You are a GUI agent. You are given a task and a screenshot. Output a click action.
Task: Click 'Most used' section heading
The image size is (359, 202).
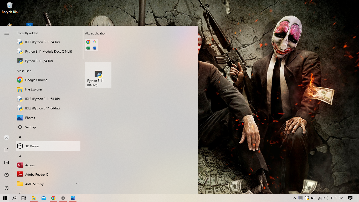click(24, 71)
